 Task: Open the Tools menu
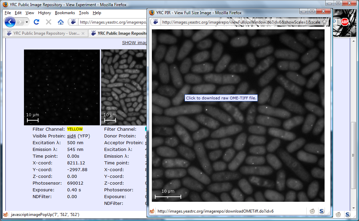(84, 13)
